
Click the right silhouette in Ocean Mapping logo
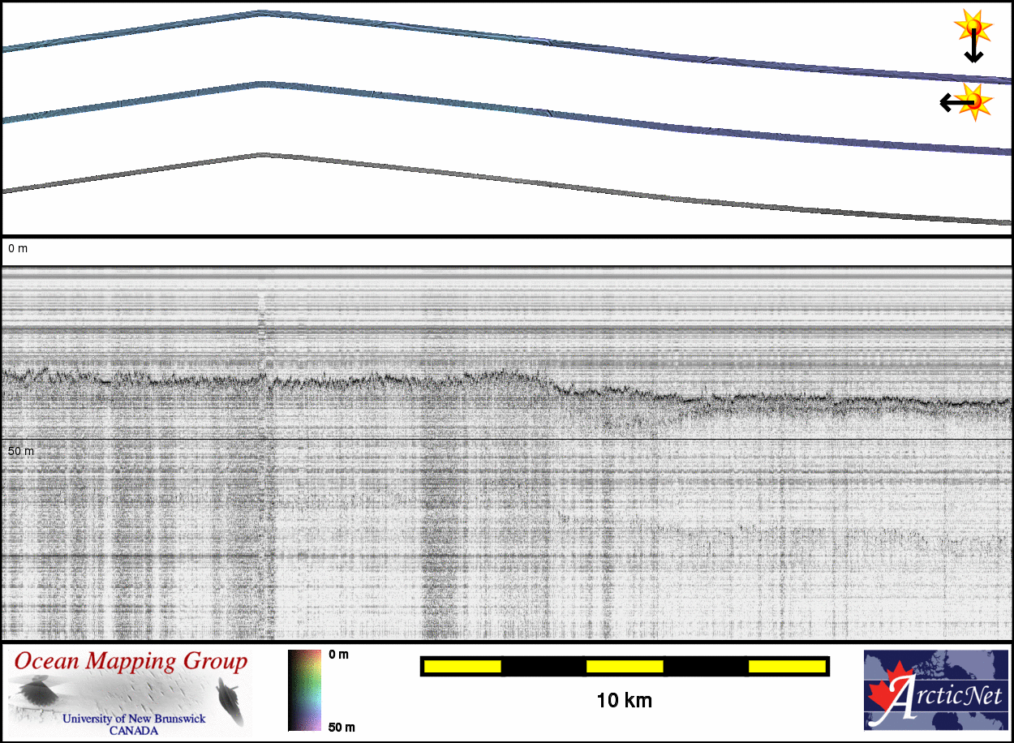[x=229, y=698]
